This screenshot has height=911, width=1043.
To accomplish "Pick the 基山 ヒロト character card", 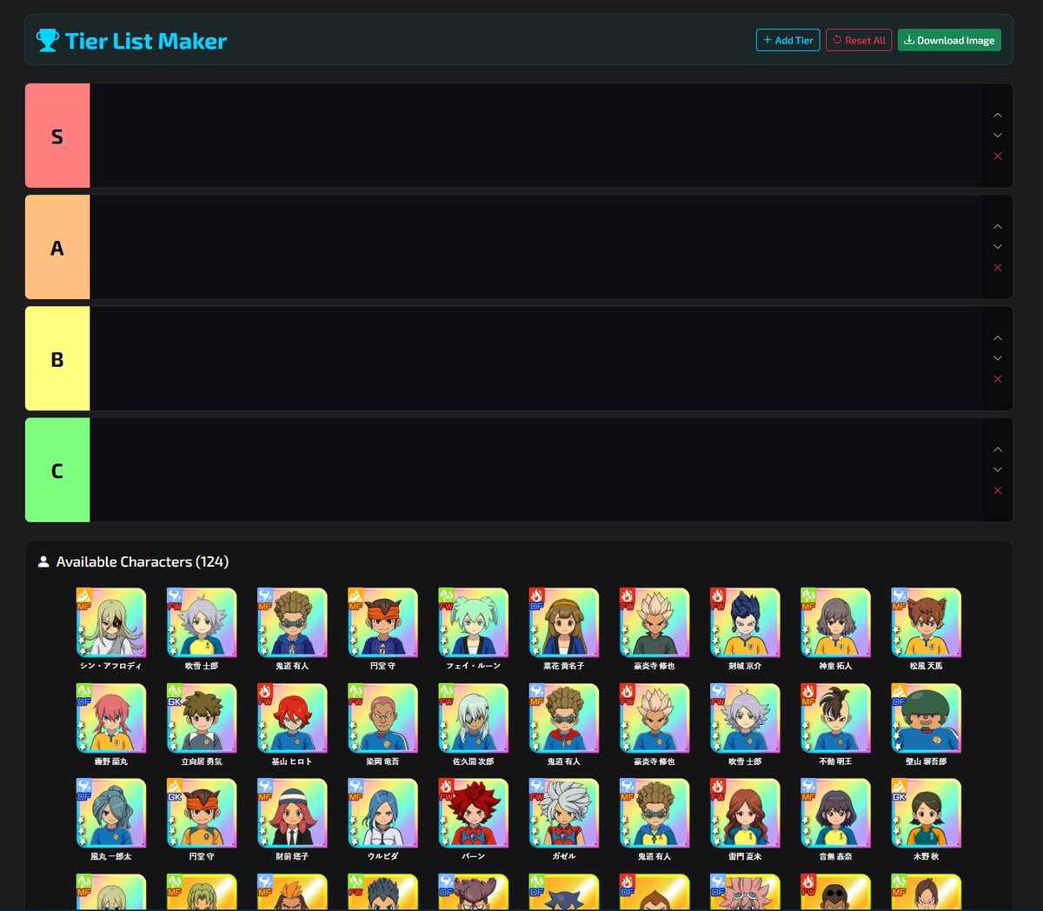I will coord(292,725).
